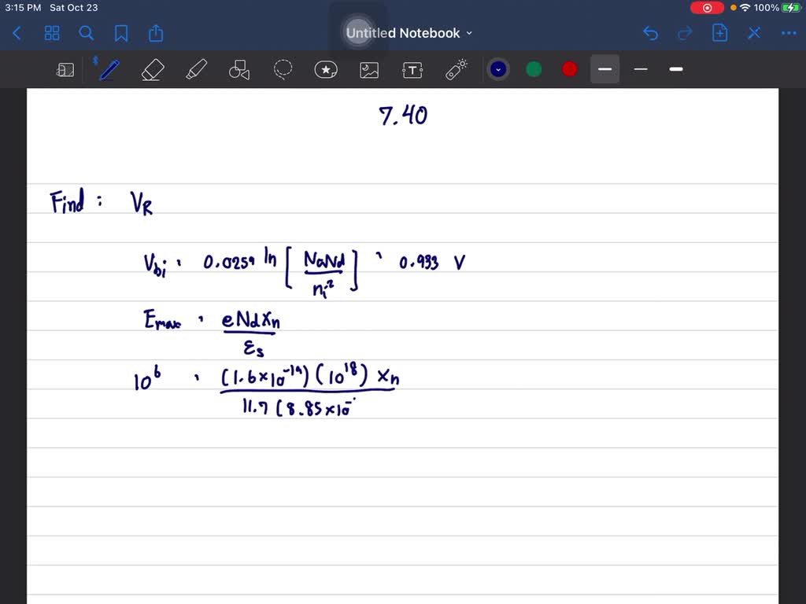Viewport: 806px width, 604px height.
Task: Open the Untitled Notebook title dropdown
Action: [x=469, y=33]
